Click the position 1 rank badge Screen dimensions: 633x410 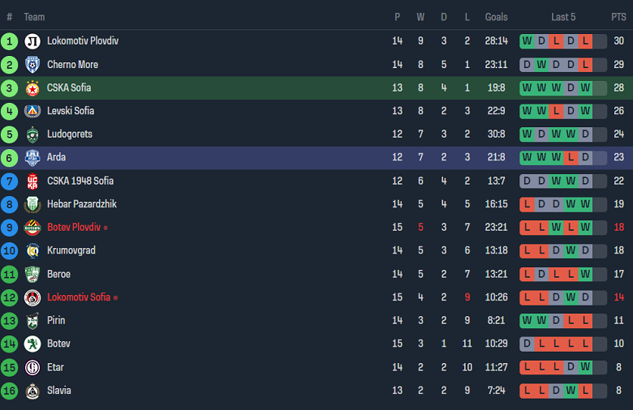point(10,41)
